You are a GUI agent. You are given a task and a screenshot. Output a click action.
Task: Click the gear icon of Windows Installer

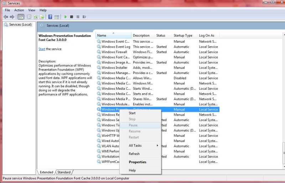(x=99, y=67)
